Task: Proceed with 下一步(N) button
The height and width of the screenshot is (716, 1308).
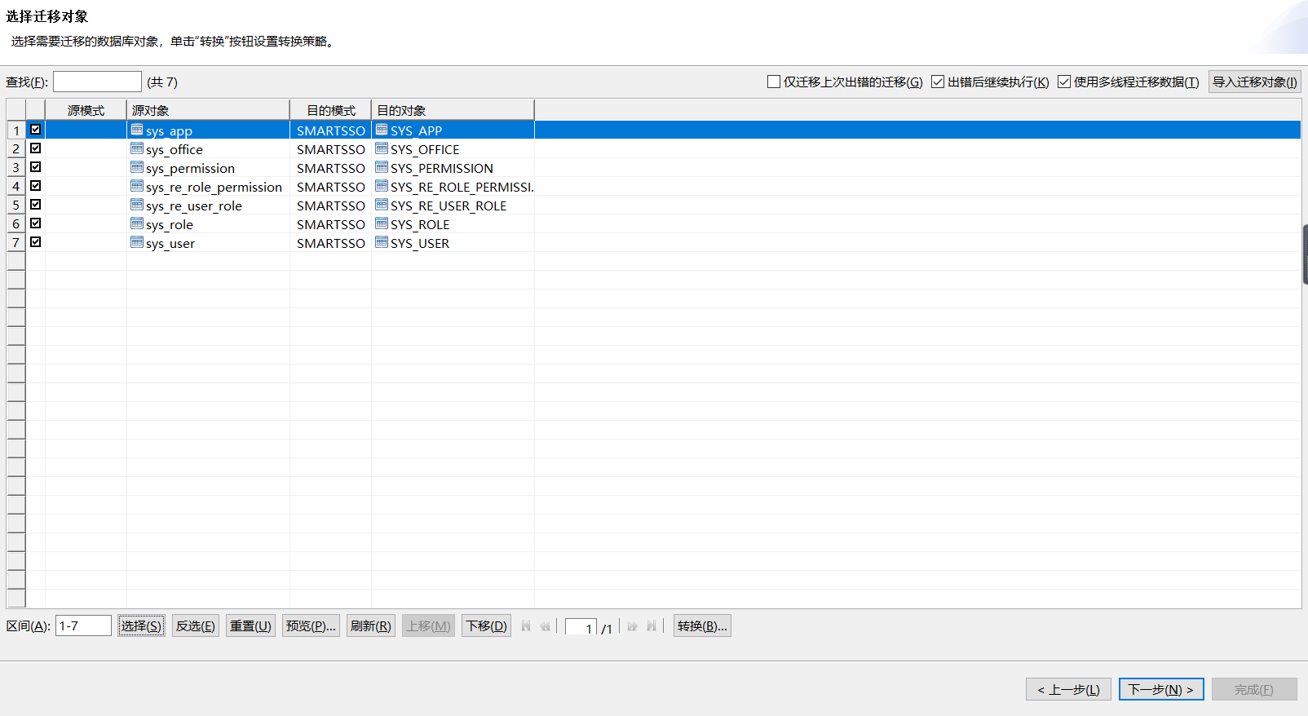Action: tap(1161, 689)
